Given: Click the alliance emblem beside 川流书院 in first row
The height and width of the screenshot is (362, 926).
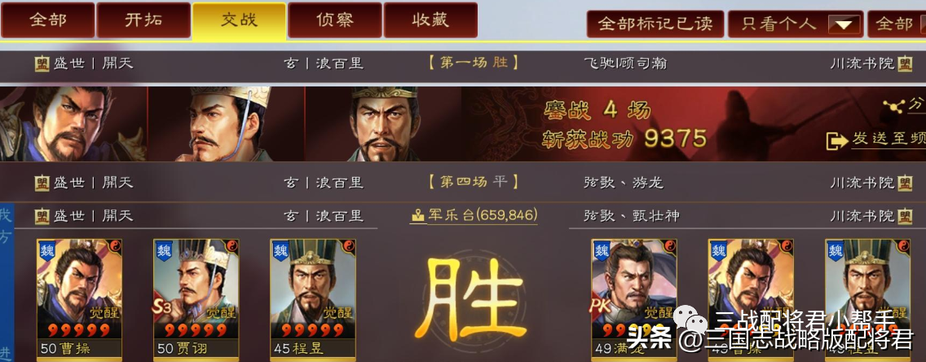Looking at the screenshot, I should (905, 64).
